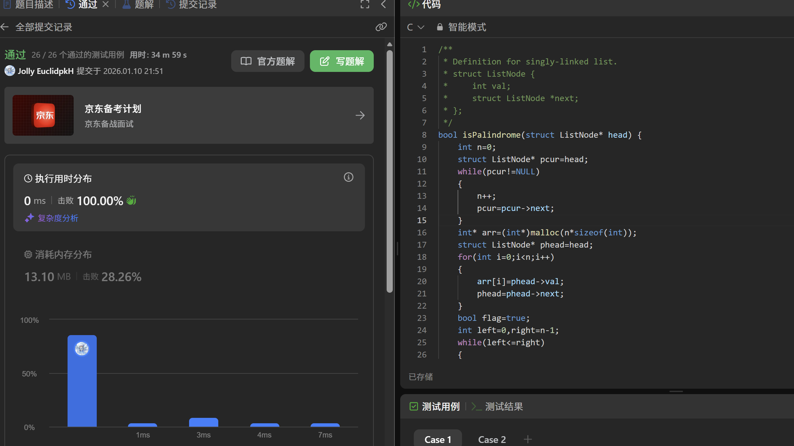794x446 pixels.
Task: Click the sparkle icon next to 复杂度分析
Action: tap(29, 218)
